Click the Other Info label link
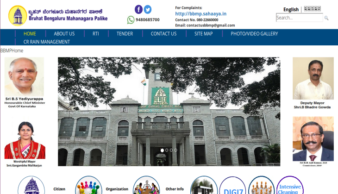The image size is (338, 194). [x=175, y=189]
